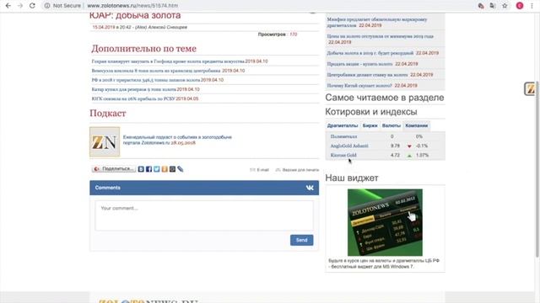Share via VK icon in share bar
Viewport: 540px width, 303px height.
(141, 169)
